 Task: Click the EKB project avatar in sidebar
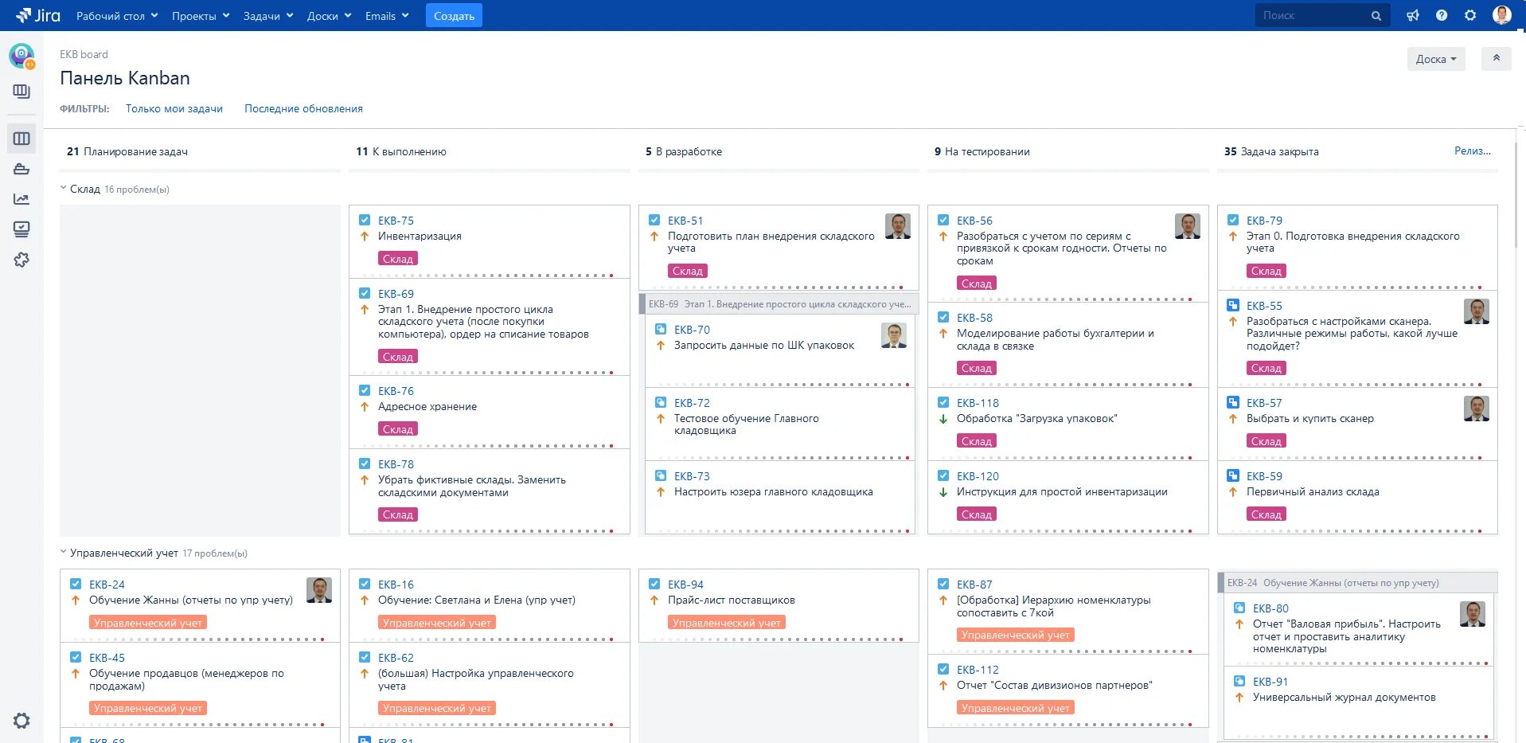21,56
